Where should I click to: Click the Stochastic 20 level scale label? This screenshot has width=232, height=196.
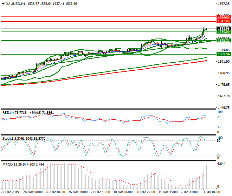(x=219, y=155)
